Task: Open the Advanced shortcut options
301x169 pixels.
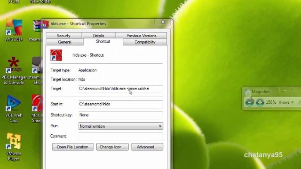Action: click(x=147, y=147)
